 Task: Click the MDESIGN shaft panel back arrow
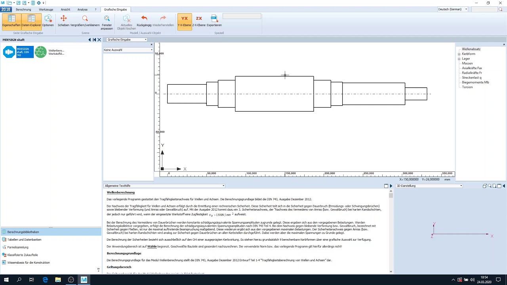pyautogui.click(x=90, y=40)
